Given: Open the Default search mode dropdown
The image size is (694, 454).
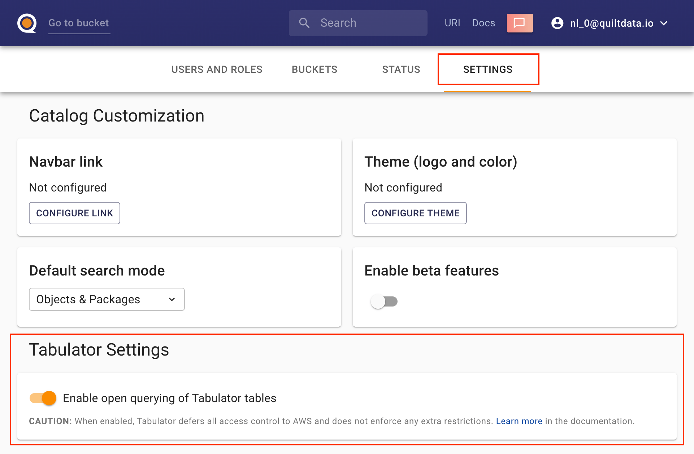Looking at the screenshot, I should click(x=107, y=299).
